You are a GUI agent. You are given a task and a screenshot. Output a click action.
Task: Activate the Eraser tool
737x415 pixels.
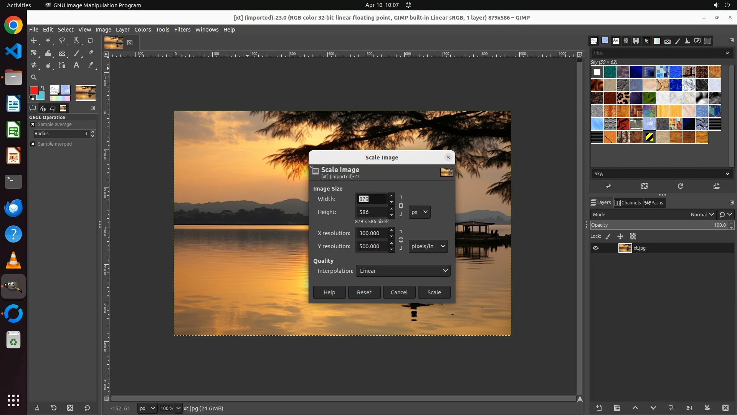[x=91, y=53]
